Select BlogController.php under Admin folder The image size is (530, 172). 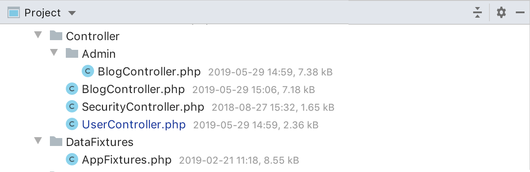coord(149,71)
